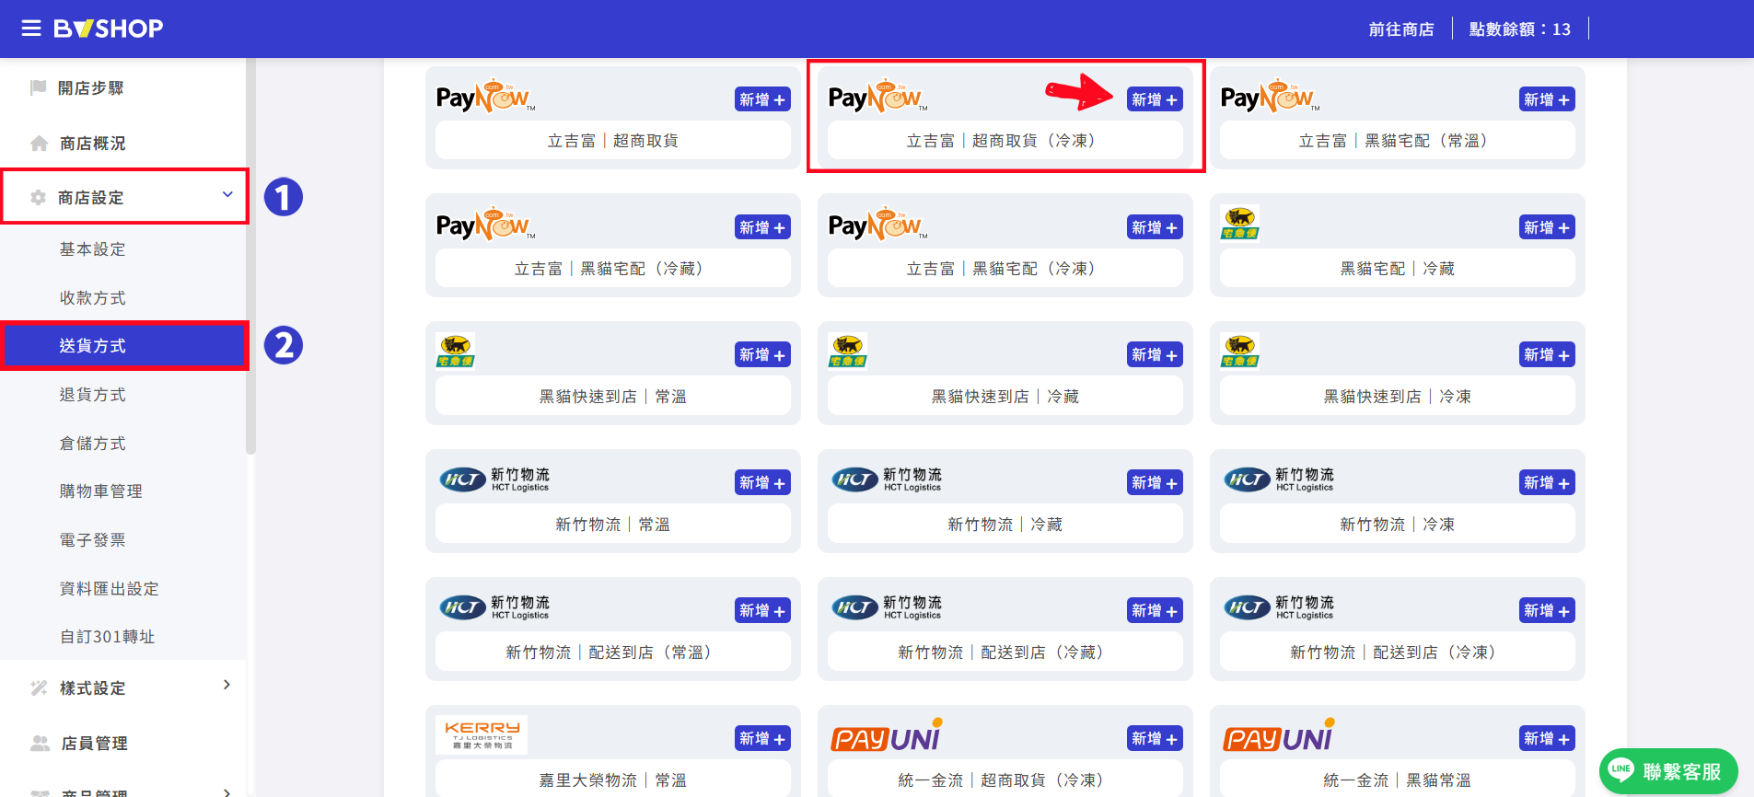Click the sidebar vertical scrollbar
The image size is (1754, 797).
pos(250,258)
